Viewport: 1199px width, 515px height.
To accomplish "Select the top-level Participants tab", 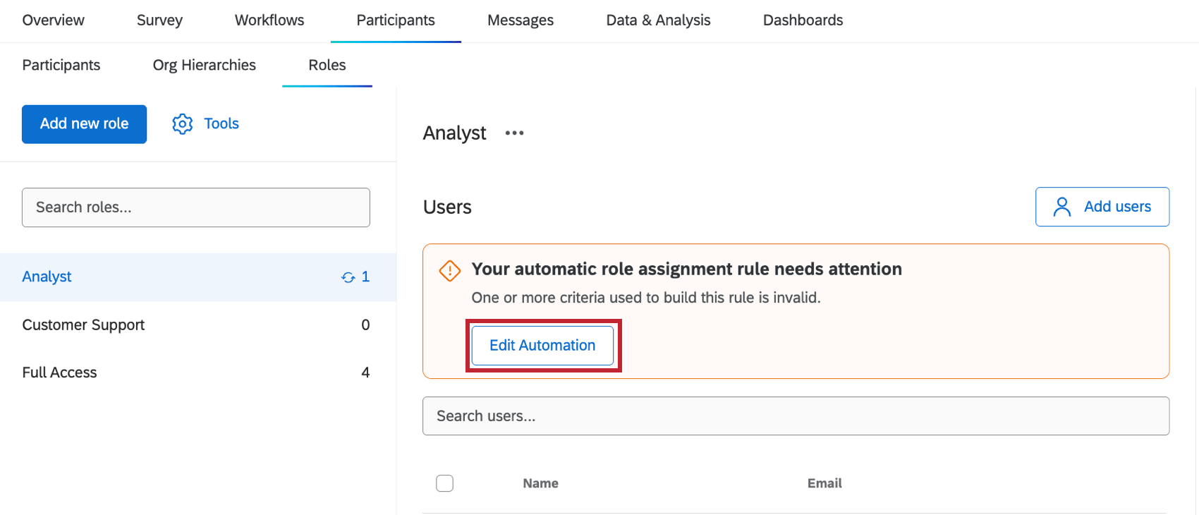I will pos(396,20).
